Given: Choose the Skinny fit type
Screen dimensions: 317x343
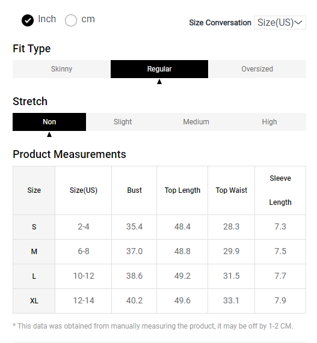Looking at the screenshot, I should (61, 69).
